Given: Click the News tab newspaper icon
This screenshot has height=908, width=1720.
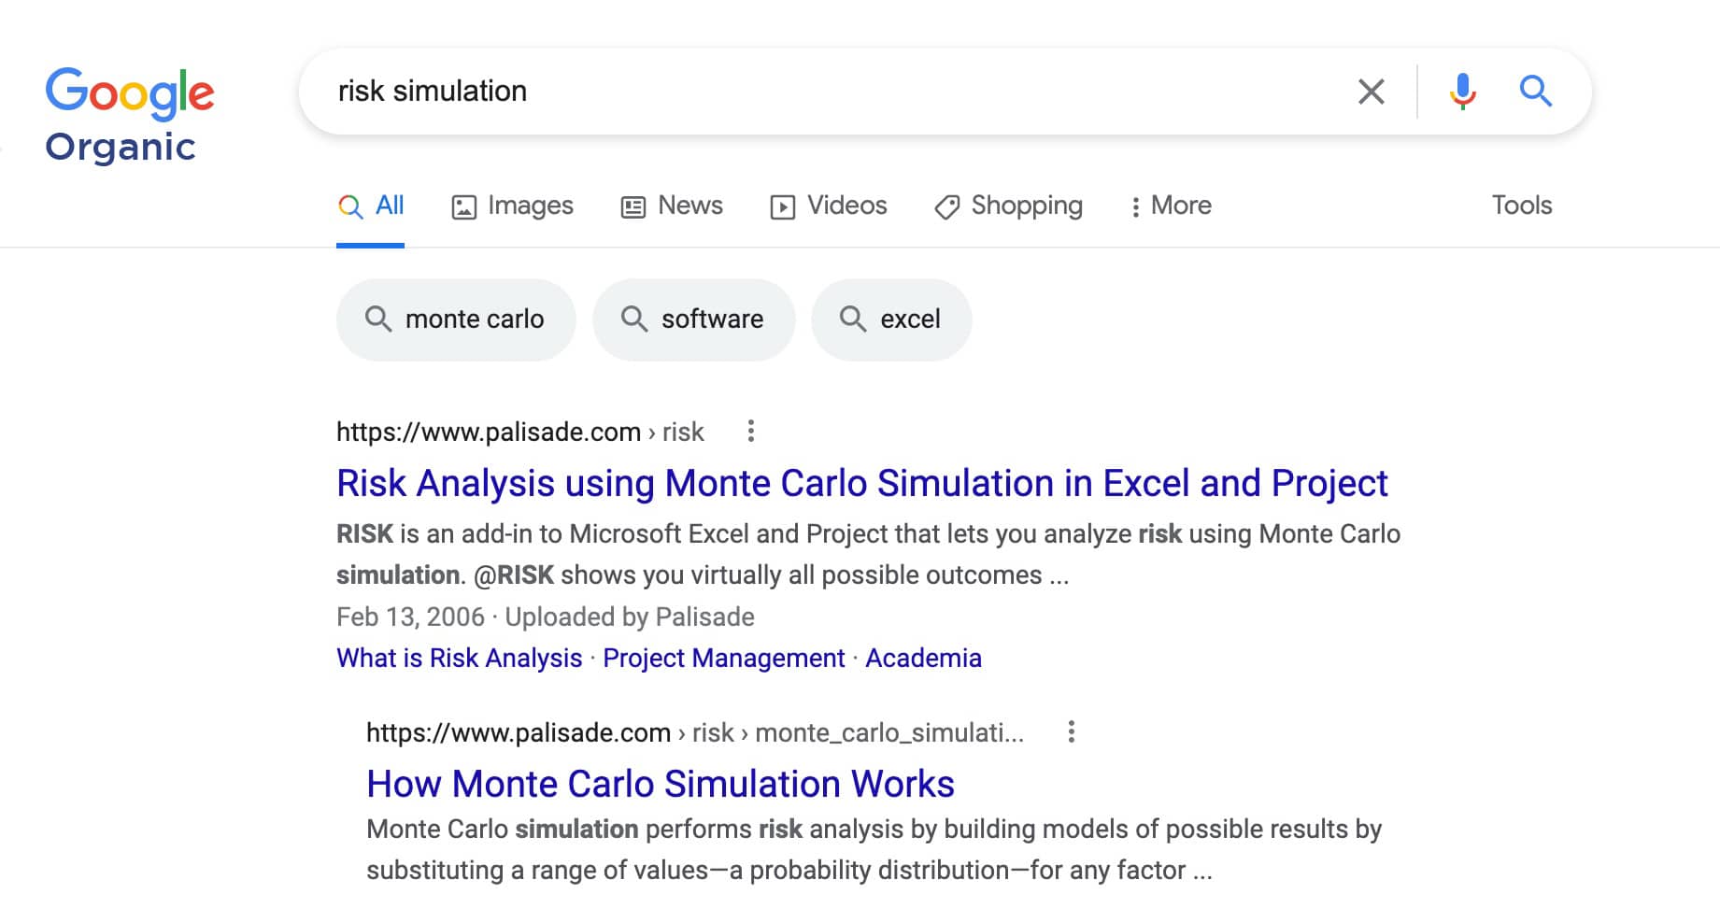Looking at the screenshot, I should click(x=633, y=206).
